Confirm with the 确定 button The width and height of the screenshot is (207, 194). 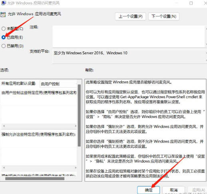tap(149, 190)
